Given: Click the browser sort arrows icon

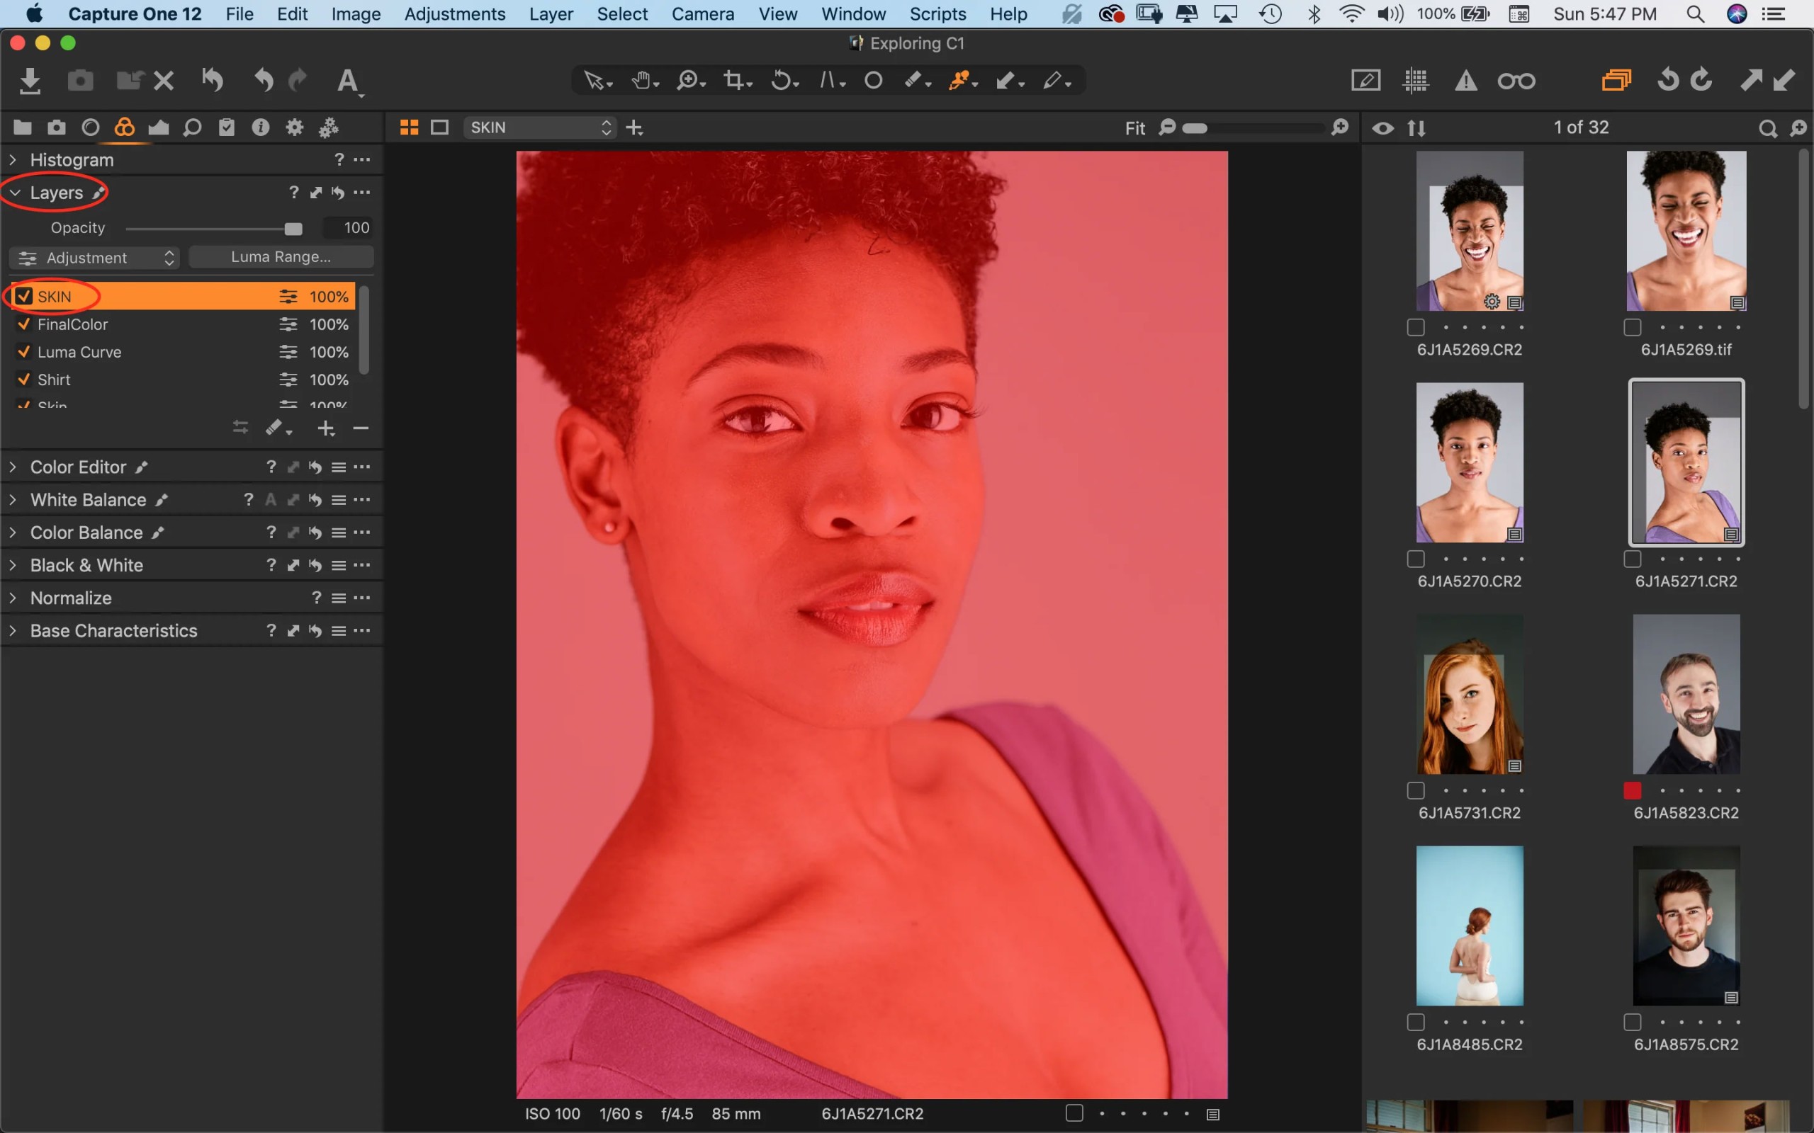Looking at the screenshot, I should [1416, 128].
